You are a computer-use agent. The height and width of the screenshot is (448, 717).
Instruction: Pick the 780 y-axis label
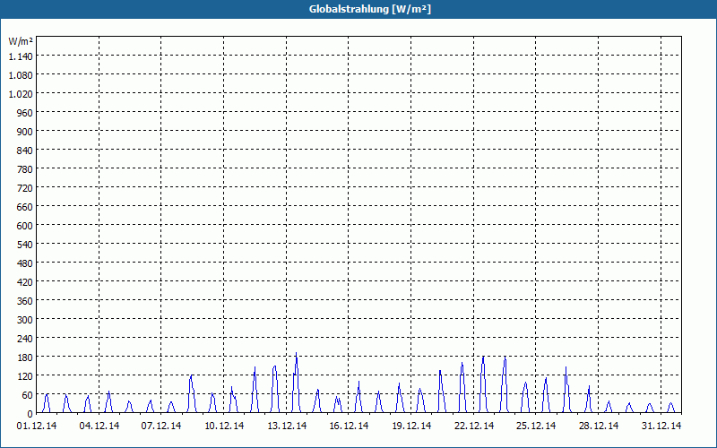25,169
